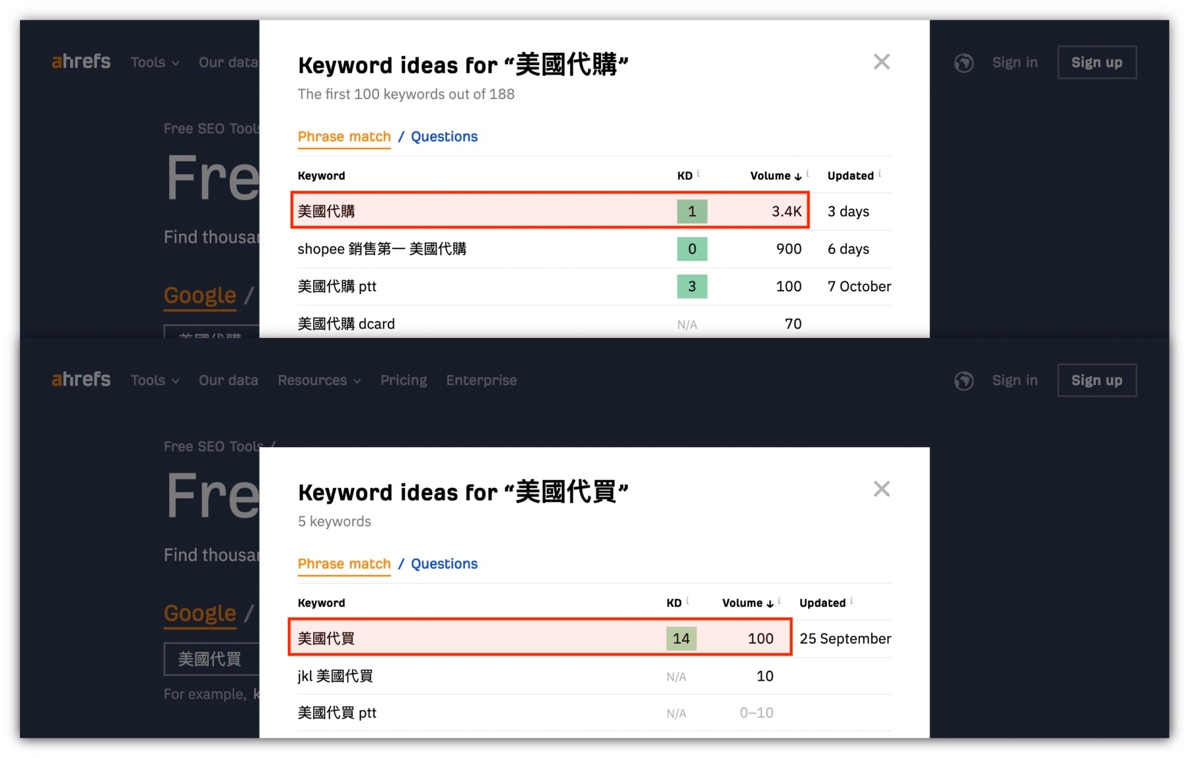Expand the Resources dropdown menu
Screen dimensions: 1189x758
coord(319,381)
